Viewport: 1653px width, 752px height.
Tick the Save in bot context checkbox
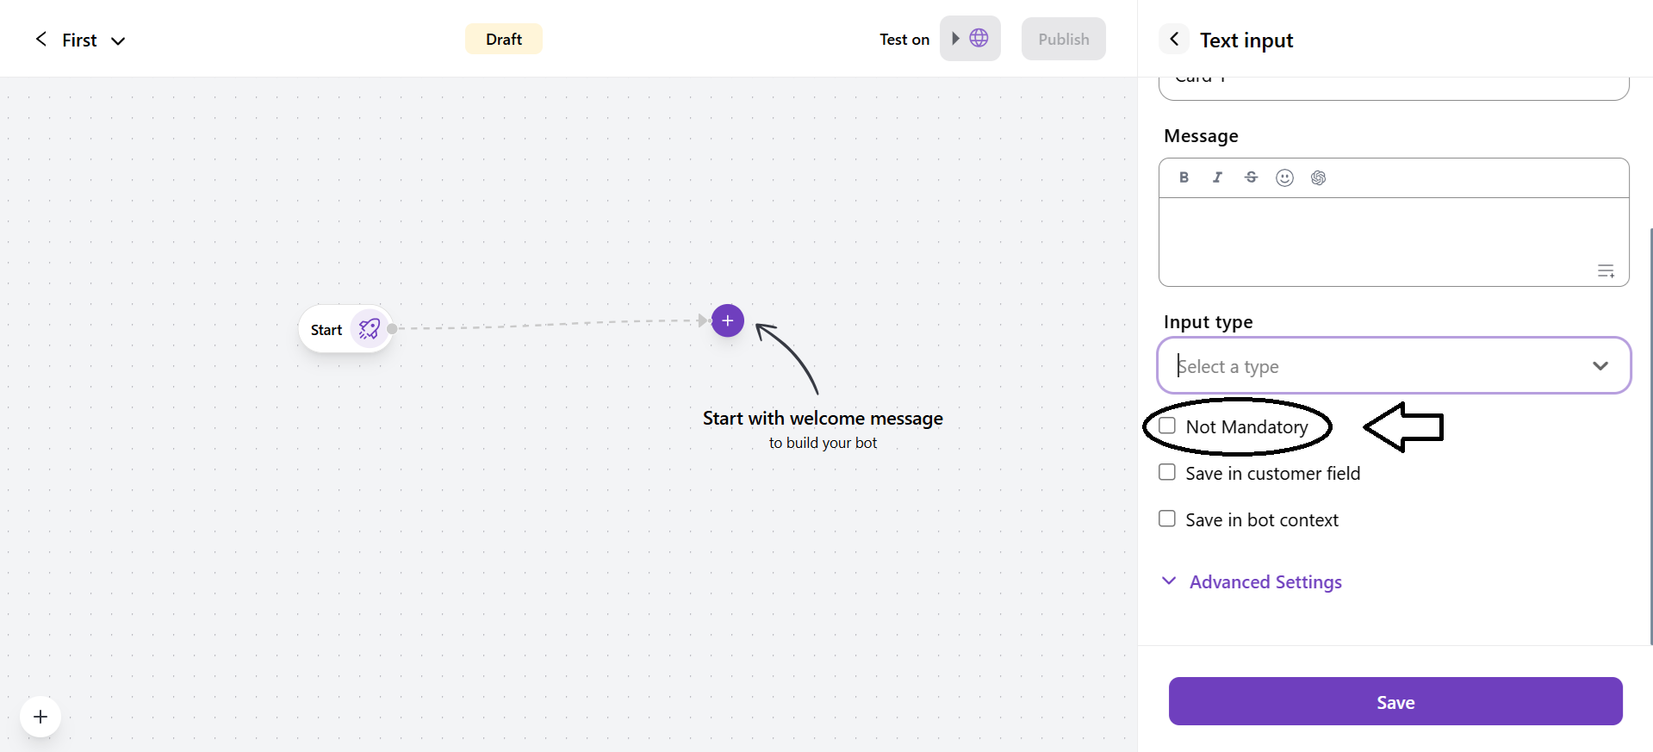tap(1167, 519)
